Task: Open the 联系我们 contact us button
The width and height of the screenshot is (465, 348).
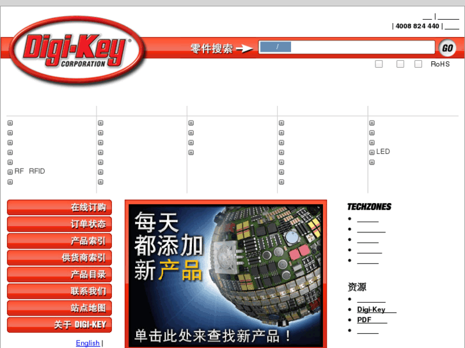Action: coord(59,291)
